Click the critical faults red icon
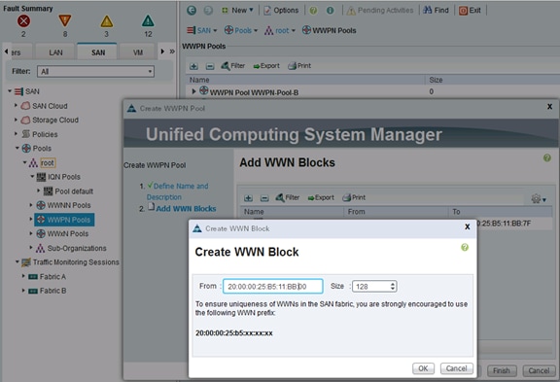Viewport: 560px width, 382px height. coord(23,21)
